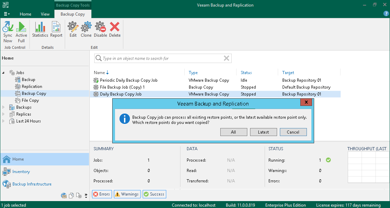Click the Veeam application logo icon
This screenshot has width=390, height=208.
6,5
